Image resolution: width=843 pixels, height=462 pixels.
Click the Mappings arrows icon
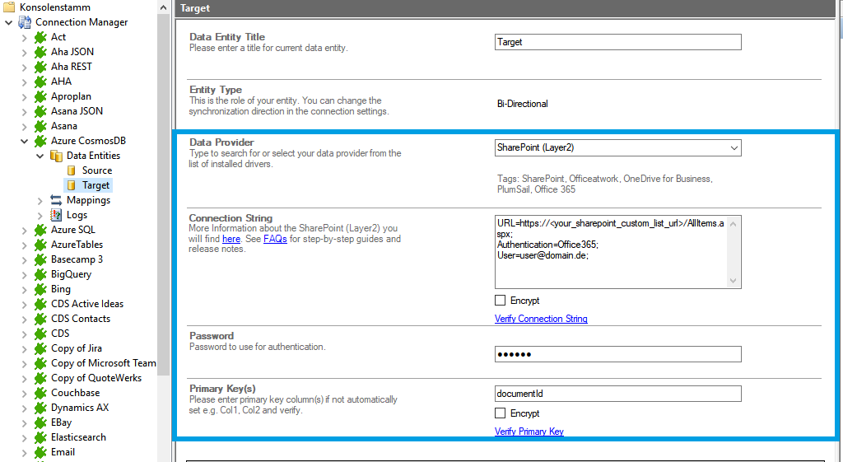coord(56,200)
